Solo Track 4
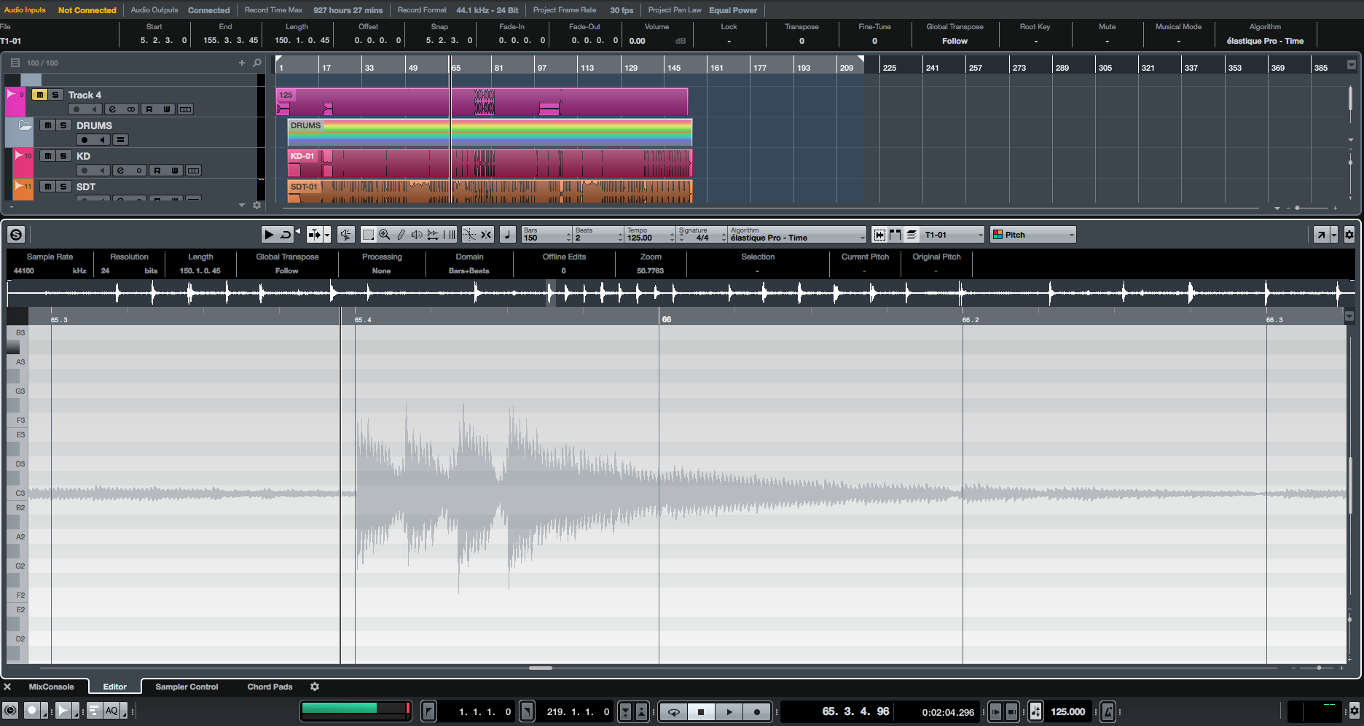Image resolution: width=1364 pixels, height=726 pixels. [x=55, y=95]
